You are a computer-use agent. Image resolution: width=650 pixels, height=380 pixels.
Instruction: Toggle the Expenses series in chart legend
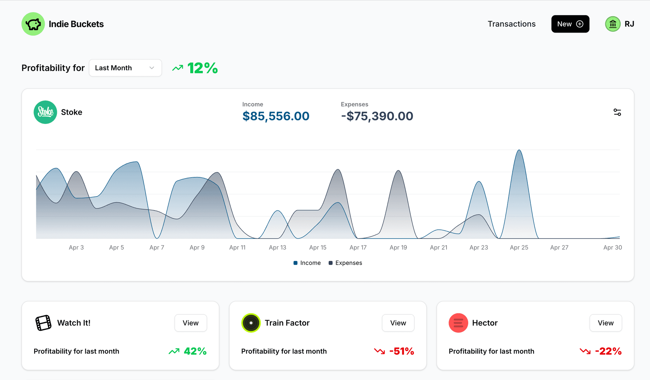click(345, 263)
